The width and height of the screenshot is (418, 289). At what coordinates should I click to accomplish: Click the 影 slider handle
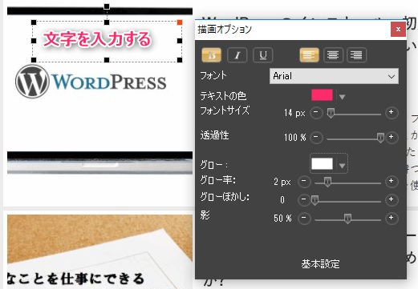pyautogui.click(x=347, y=219)
